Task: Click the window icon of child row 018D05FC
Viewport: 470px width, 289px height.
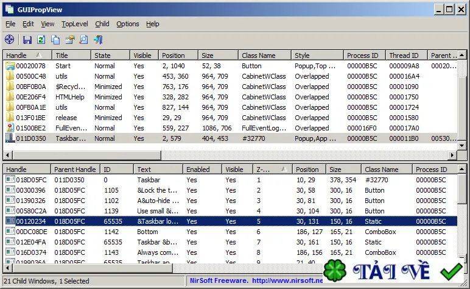Action: [x=10, y=180]
